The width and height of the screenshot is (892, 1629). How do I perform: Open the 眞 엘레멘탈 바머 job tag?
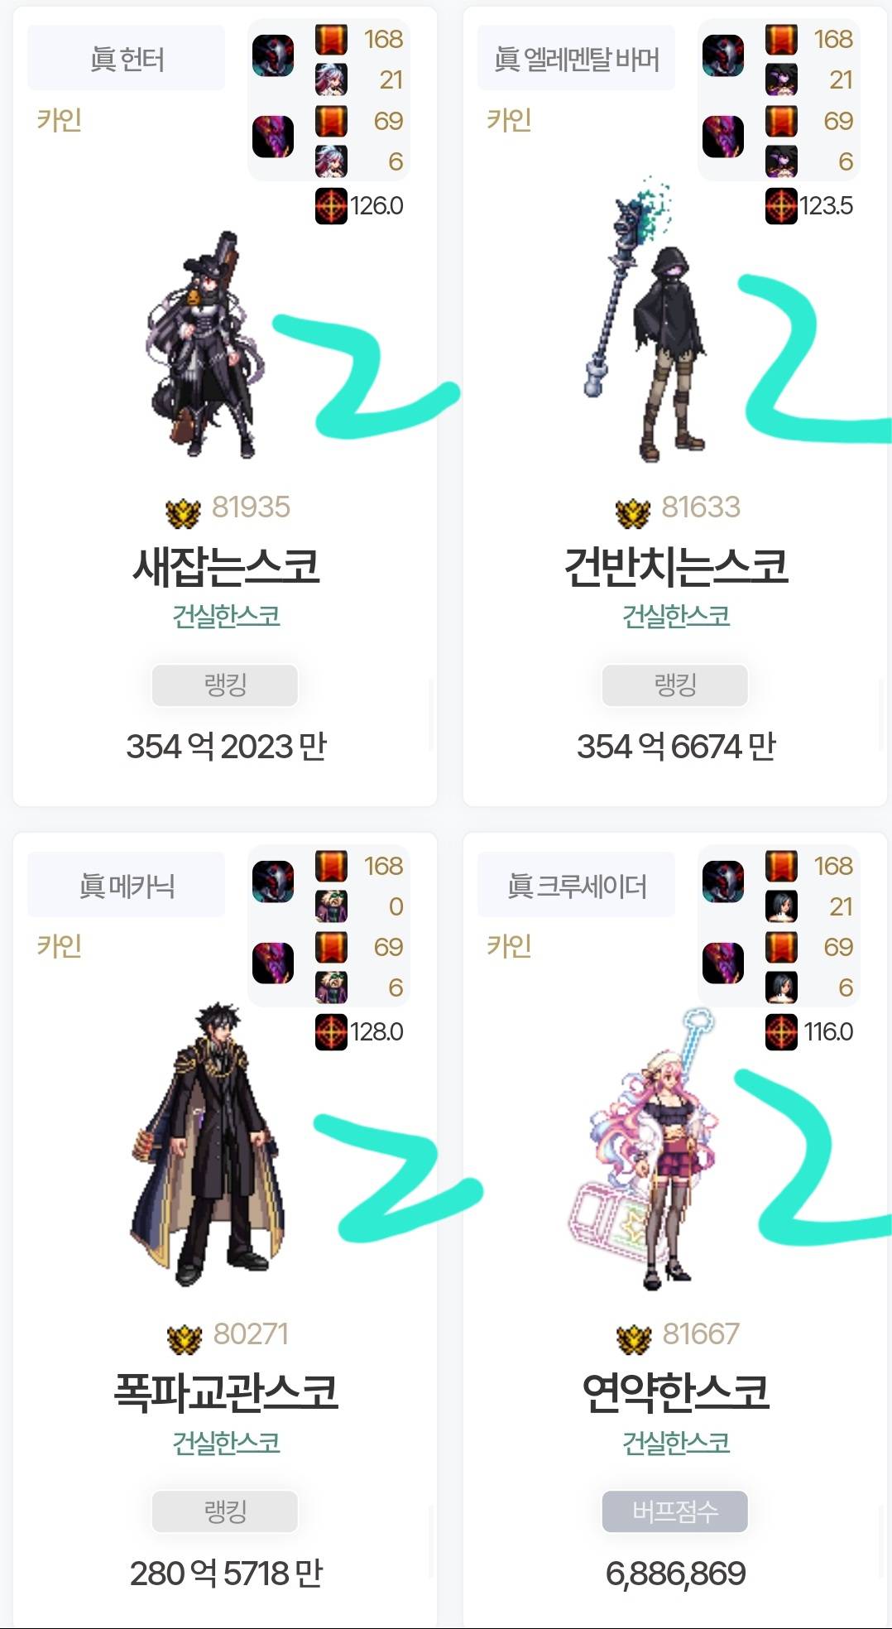click(577, 59)
